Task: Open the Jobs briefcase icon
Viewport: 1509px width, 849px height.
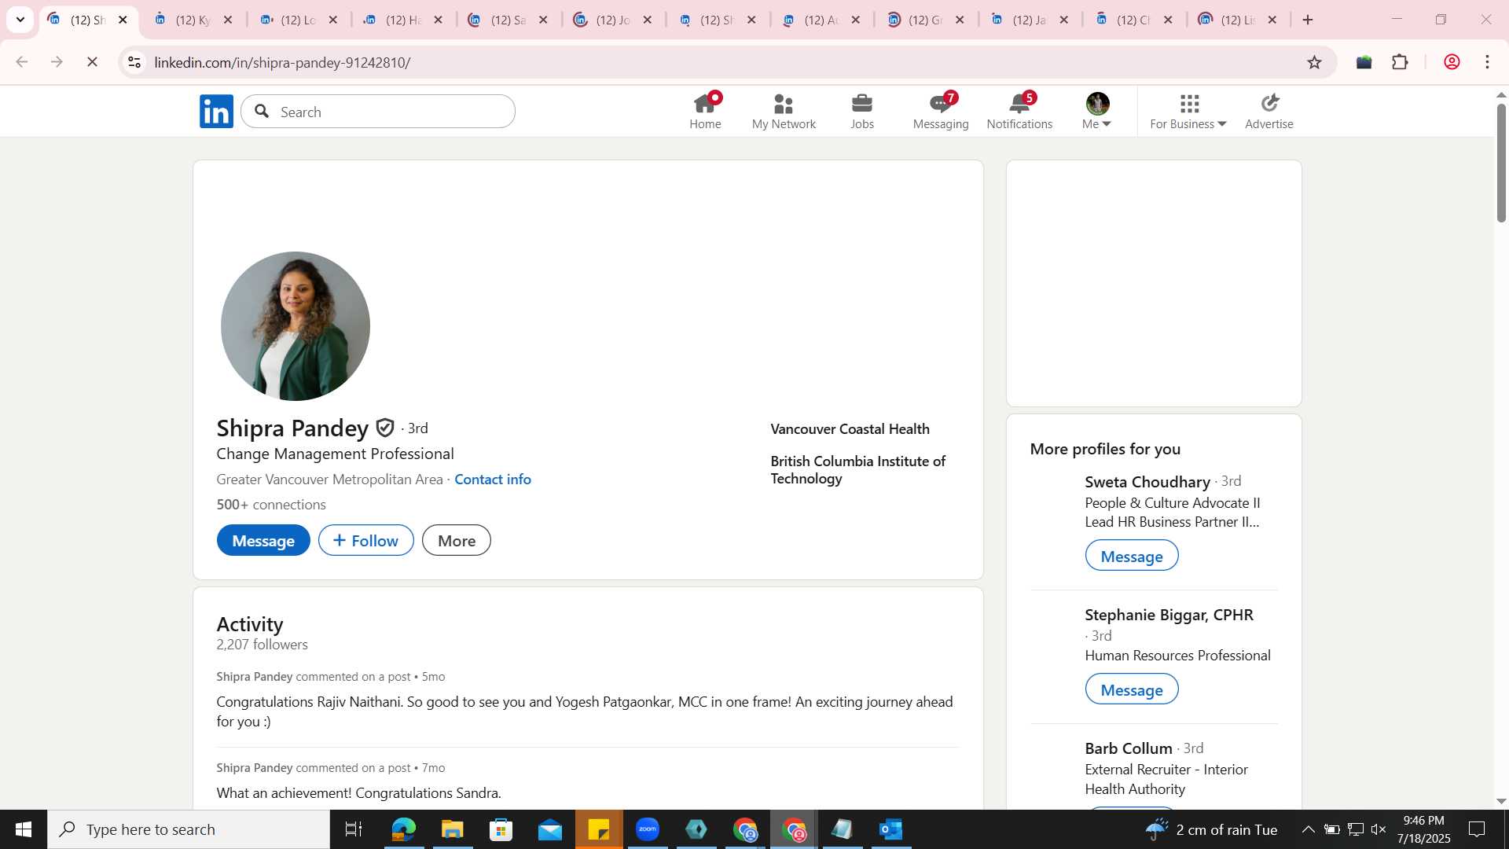Action: point(862,111)
